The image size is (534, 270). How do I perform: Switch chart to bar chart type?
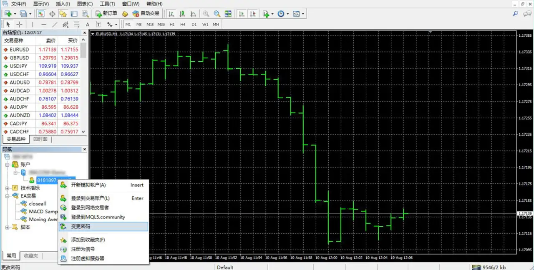click(x=171, y=14)
